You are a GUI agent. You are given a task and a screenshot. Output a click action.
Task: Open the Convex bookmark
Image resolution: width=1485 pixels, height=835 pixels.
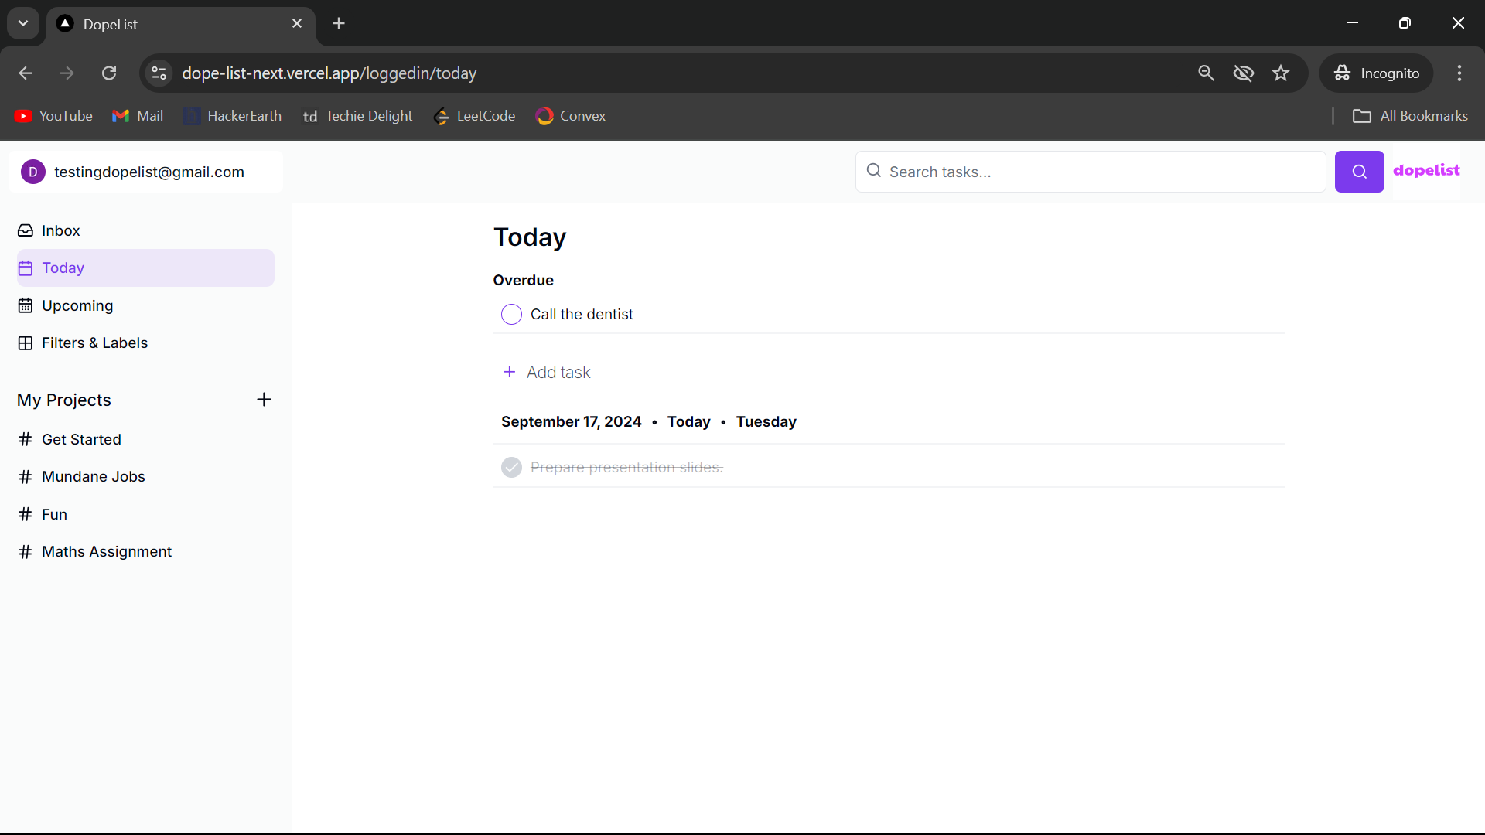pyautogui.click(x=571, y=116)
